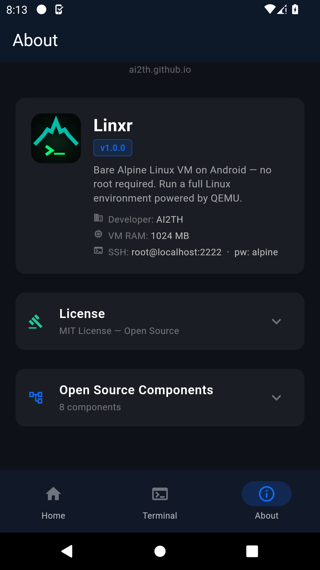Click the Developer building icon
The width and height of the screenshot is (320, 570).
[98, 218]
